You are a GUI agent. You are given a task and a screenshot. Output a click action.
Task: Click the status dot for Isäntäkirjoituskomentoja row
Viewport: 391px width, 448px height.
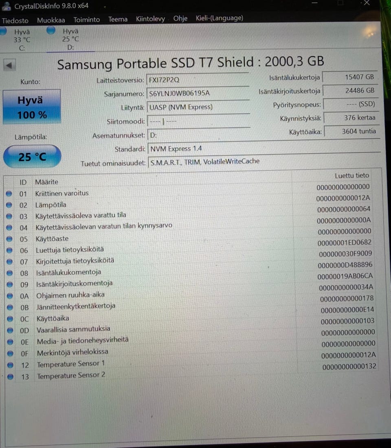[10, 284]
